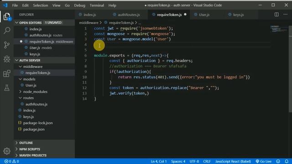Image resolution: width=292 pixels, height=164 pixels.
Task: Click middleware in the breadcrumb
Action: pyautogui.click(x=89, y=23)
